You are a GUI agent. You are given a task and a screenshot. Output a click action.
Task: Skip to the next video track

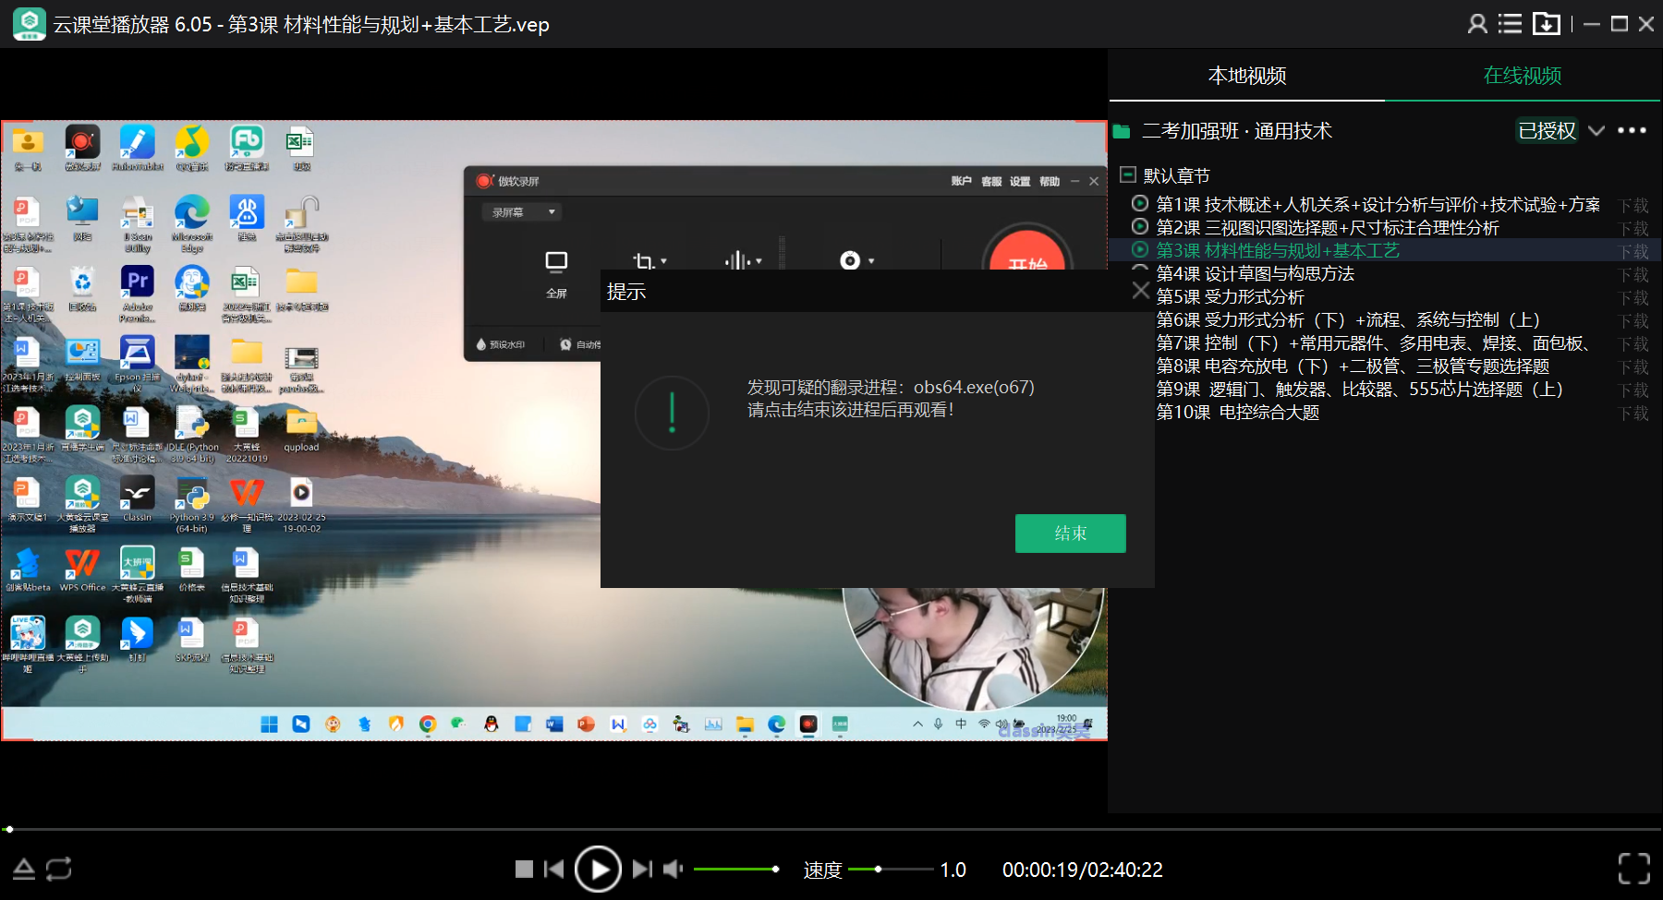[642, 869]
